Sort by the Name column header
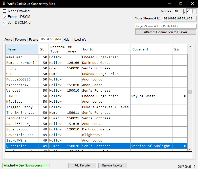The image size is (198, 169). [22, 49]
